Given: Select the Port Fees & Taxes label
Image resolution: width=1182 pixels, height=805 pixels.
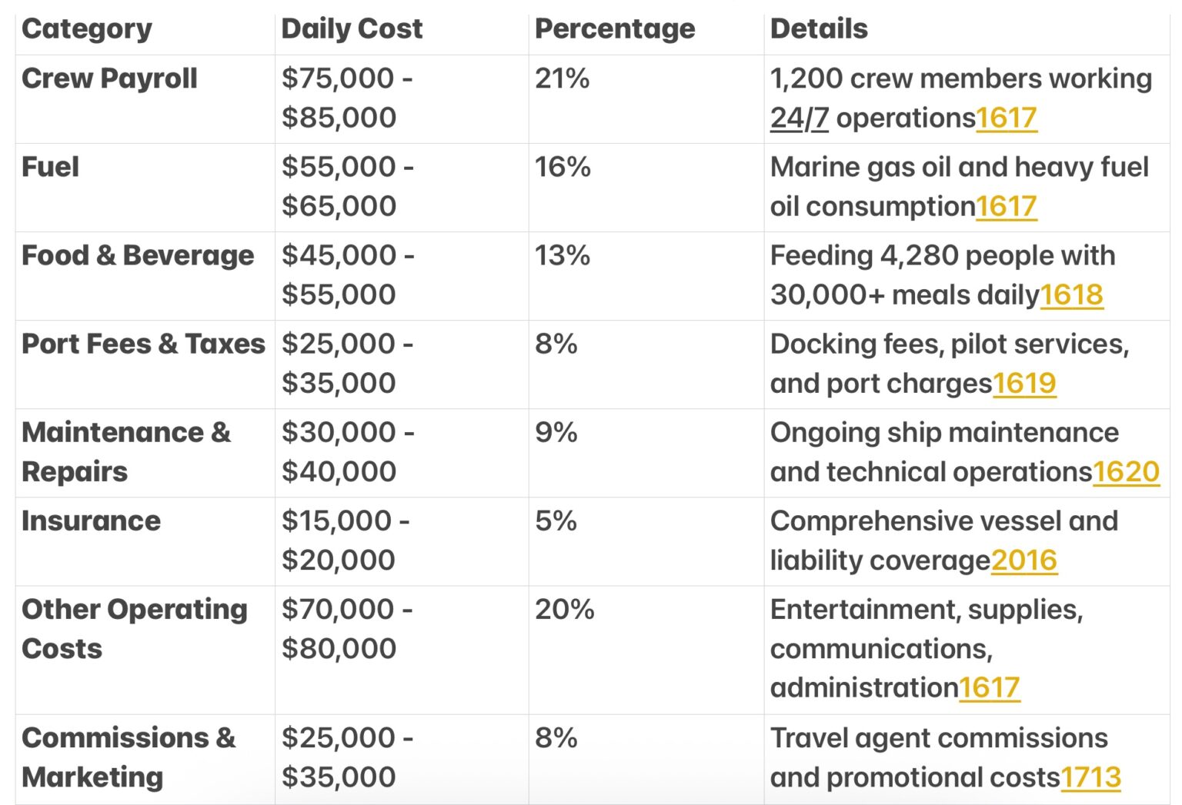Looking at the screenshot, I should click(x=143, y=344).
